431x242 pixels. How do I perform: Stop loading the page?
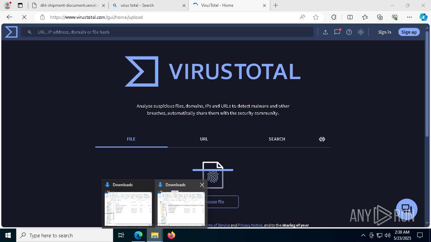click(x=24, y=17)
